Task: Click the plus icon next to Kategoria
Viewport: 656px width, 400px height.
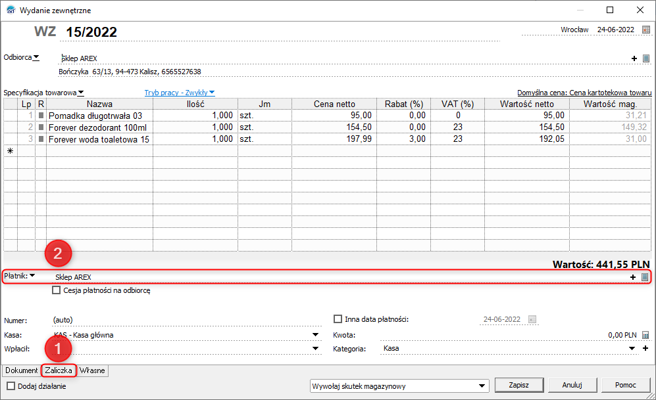Action: coord(645,348)
